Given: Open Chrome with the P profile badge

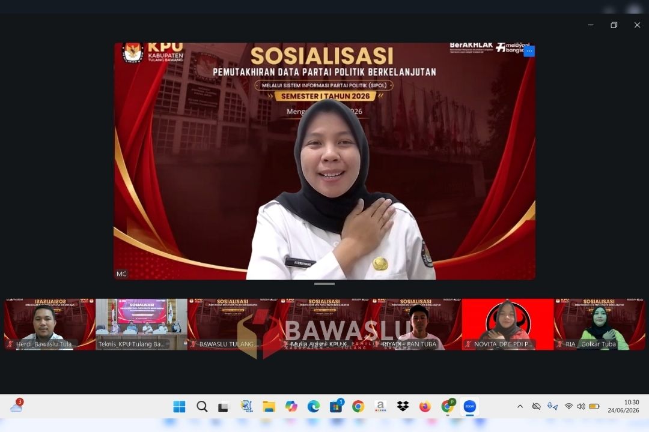Looking at the screenshot, I should click(x=448, y=407).
